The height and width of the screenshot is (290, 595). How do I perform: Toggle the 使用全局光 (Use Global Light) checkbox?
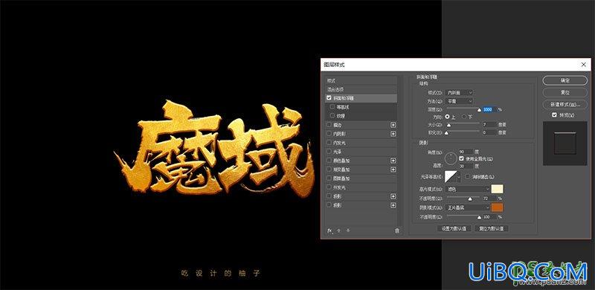coord(461,158)
